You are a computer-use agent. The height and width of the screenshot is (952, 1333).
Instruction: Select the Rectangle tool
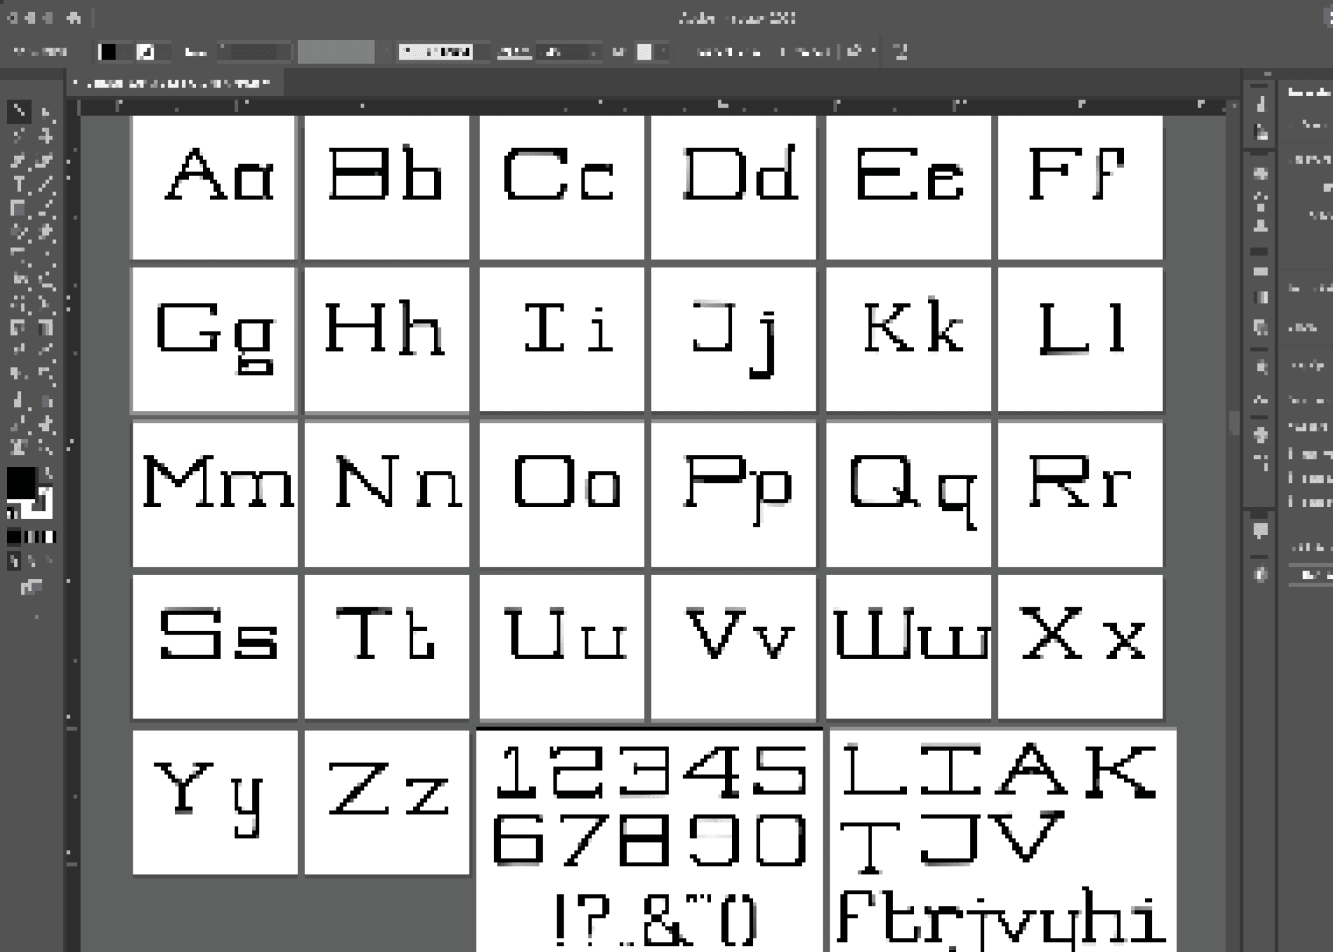pos(18,208)
